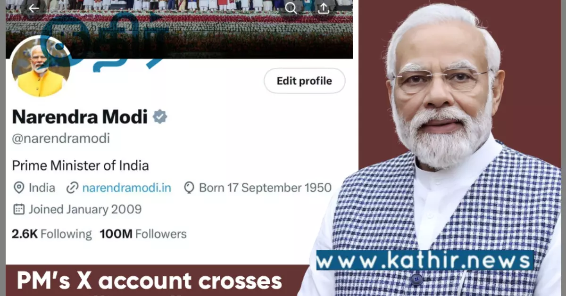Click the birthday balloon icon

point(189,188)
